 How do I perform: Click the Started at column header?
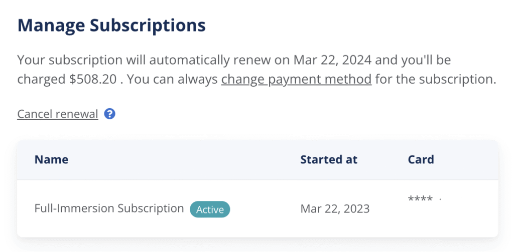pos(329,159)
